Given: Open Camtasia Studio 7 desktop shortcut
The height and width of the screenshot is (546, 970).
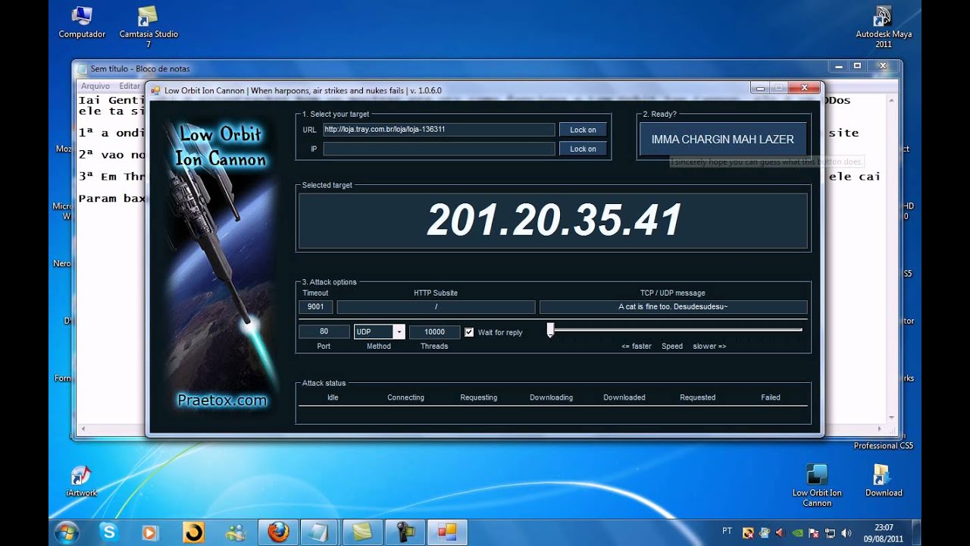Looking at the screenshot, I should (149, 27).
